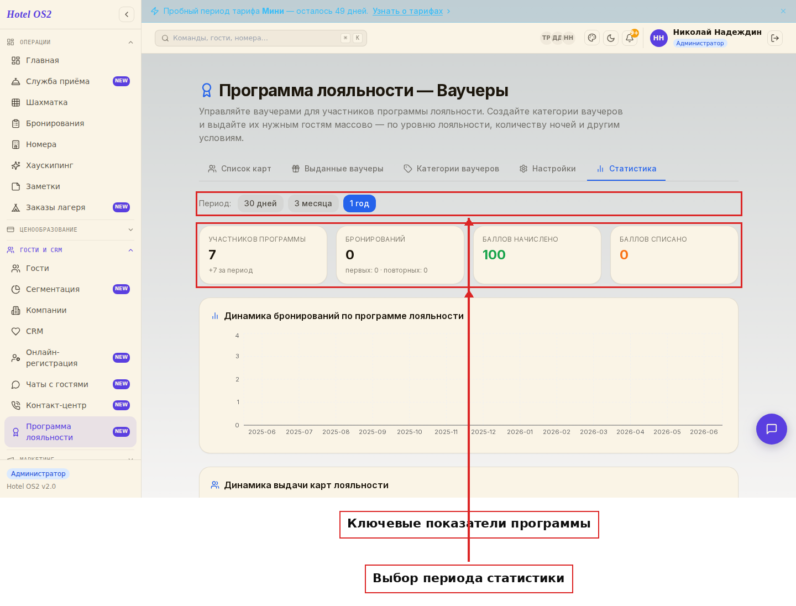This screenshot has height=606, width=796.
Task: Open Онлайн-регистрация page
Action: tap(70, 358)
